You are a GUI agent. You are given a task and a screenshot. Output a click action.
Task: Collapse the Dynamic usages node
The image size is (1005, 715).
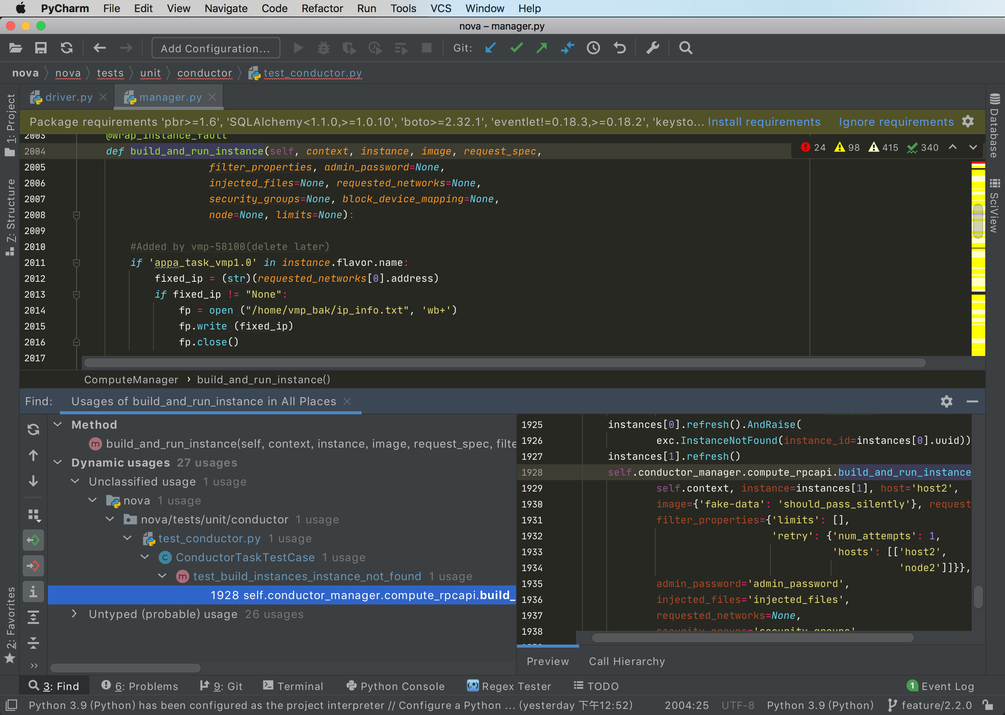click(58, 462)
